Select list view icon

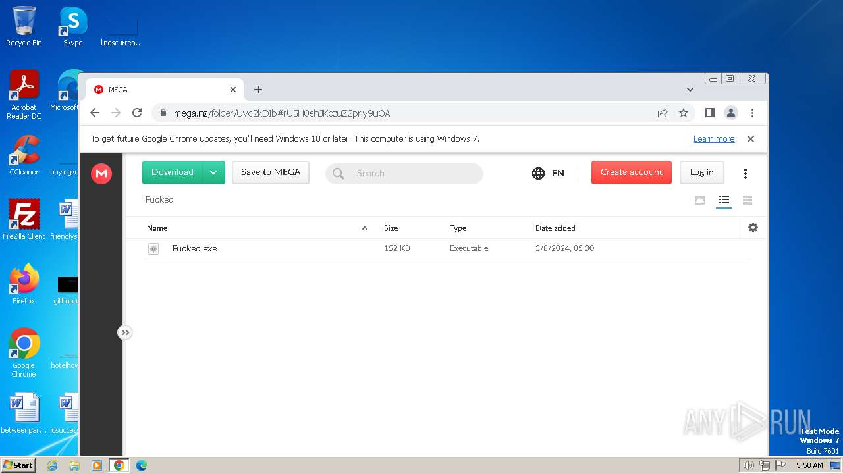(x=724, y=200)
